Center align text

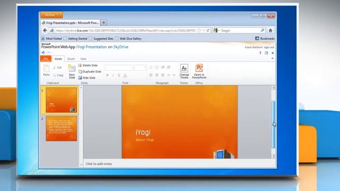tap(157, 75)
